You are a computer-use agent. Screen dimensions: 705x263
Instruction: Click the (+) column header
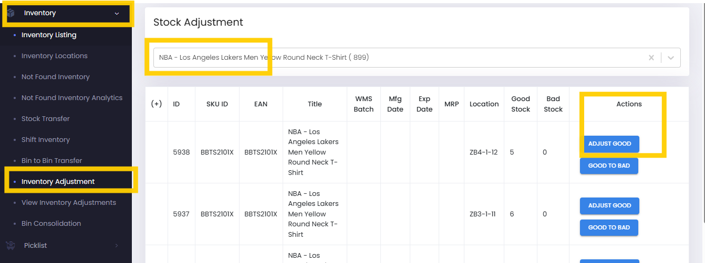157,104
